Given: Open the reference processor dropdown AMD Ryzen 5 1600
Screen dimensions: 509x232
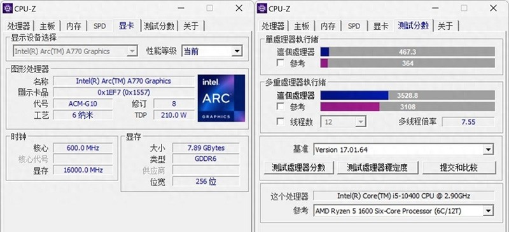Looking at the screenshot, I should (x=487, y=211).
